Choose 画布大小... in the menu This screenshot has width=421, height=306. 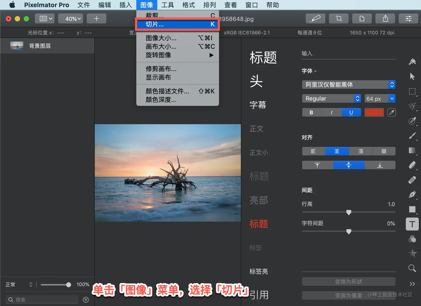pyautogui.click(x=178, y=46)
